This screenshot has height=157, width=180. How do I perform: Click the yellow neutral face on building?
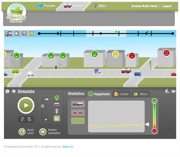point(115,54)
